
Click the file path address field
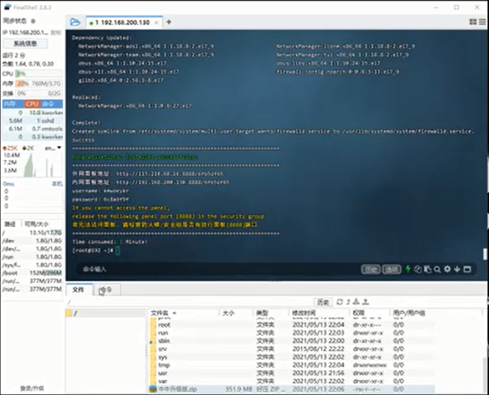(x=189, y=302)
